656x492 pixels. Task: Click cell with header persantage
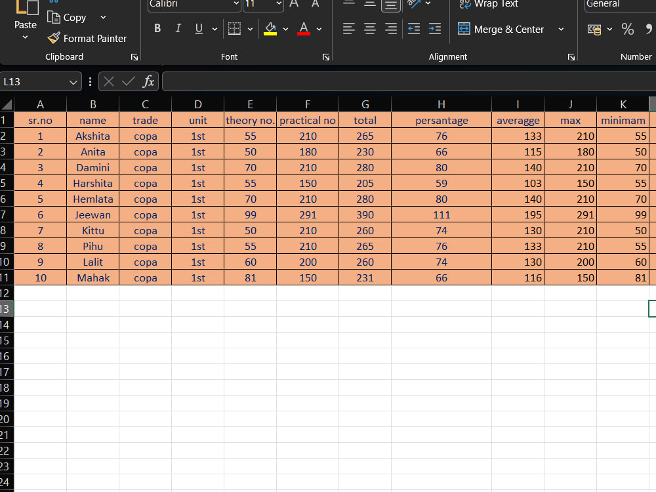click(x=441, y=120)
